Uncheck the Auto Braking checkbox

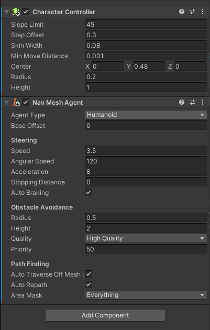pos(89,192)
